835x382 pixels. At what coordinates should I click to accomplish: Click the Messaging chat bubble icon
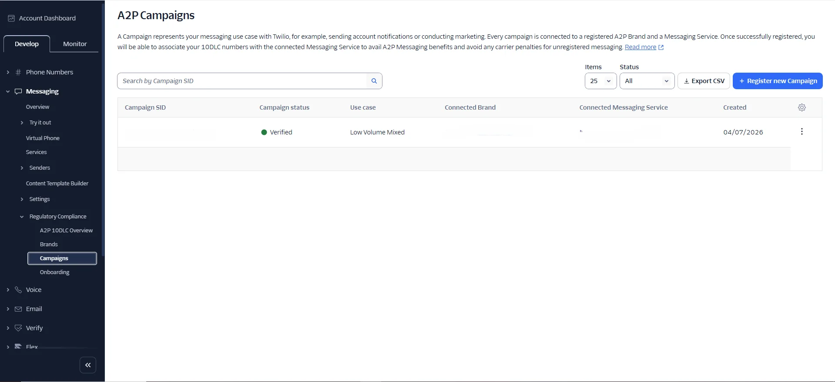coord(18,91)
